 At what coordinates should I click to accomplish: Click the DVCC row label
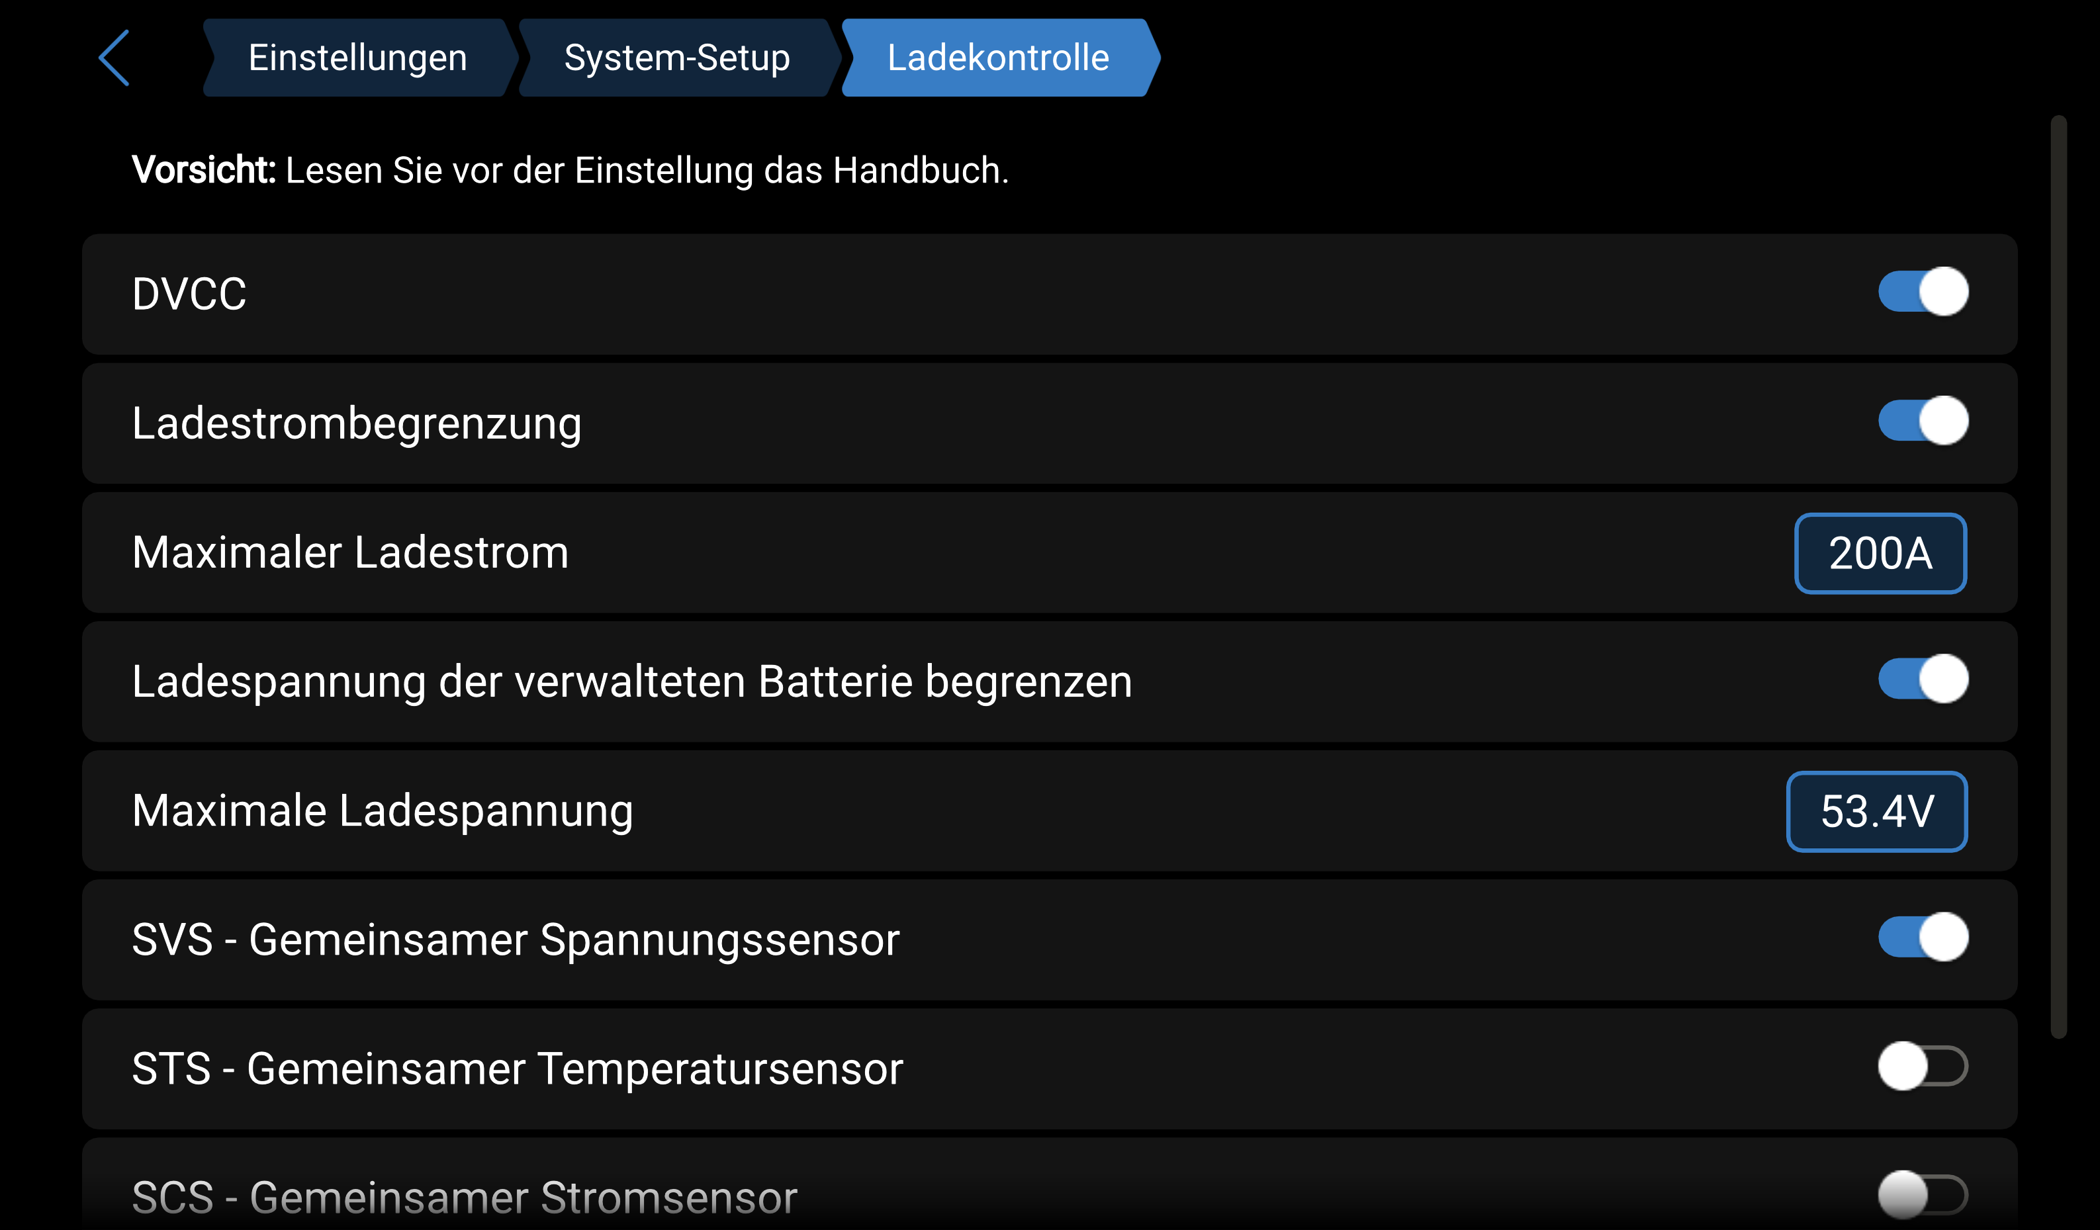pos(189,294)
